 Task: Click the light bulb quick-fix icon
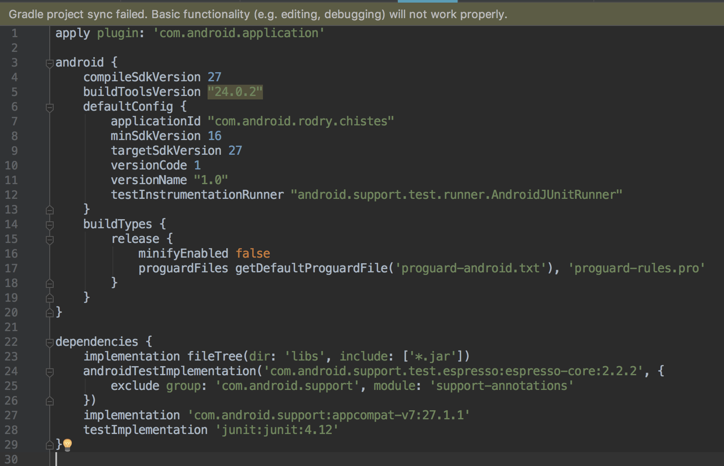coord(67,445)
